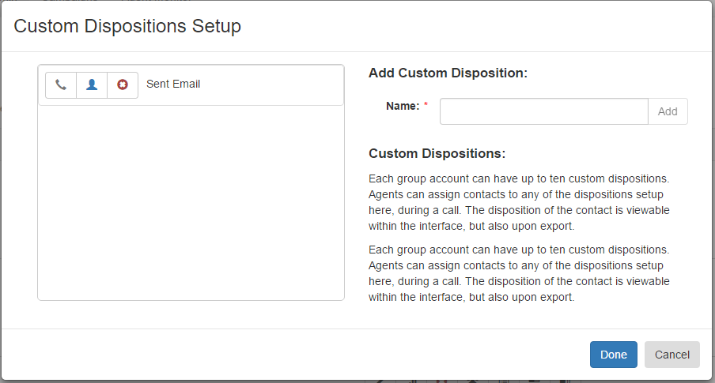Viewport: 715px width, 383px height.
Task: Remove Sent Email with the red delete icon
Action: pyautogui.click(x=123, y=84)
